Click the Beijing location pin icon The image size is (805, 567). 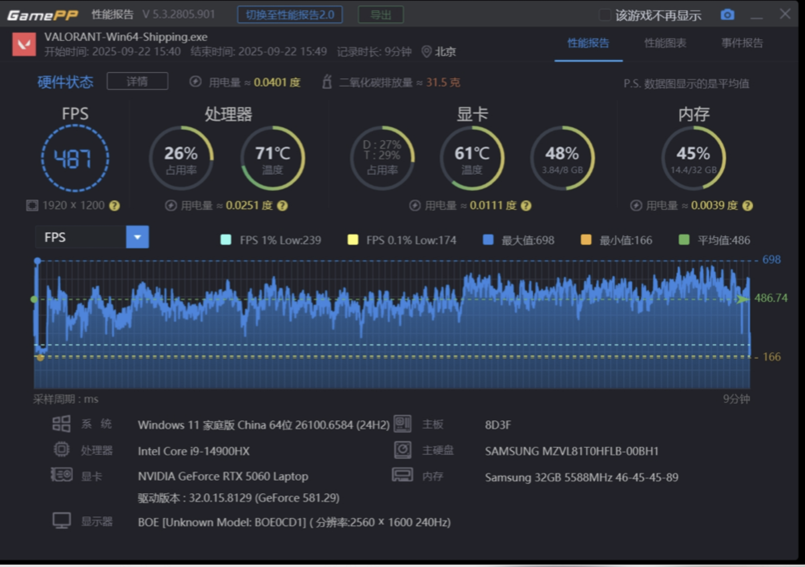tap(427, 52)
